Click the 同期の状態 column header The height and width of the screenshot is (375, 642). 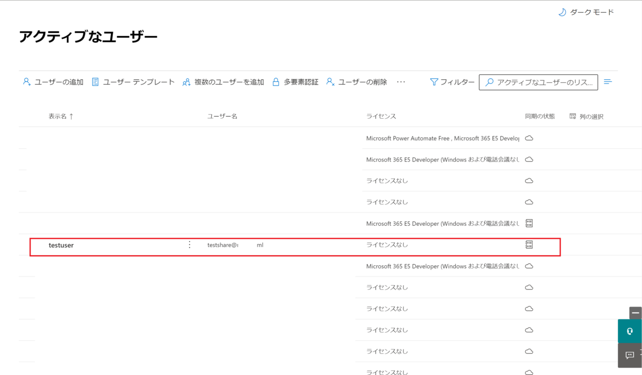pos(540,116)
